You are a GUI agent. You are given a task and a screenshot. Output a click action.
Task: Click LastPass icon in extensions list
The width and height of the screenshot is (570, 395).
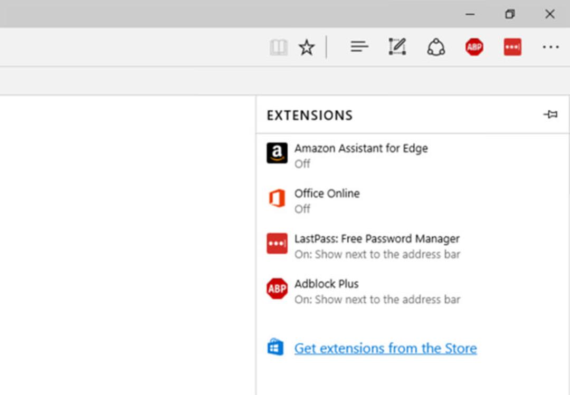pyautogui.click(x=277, y=244)
